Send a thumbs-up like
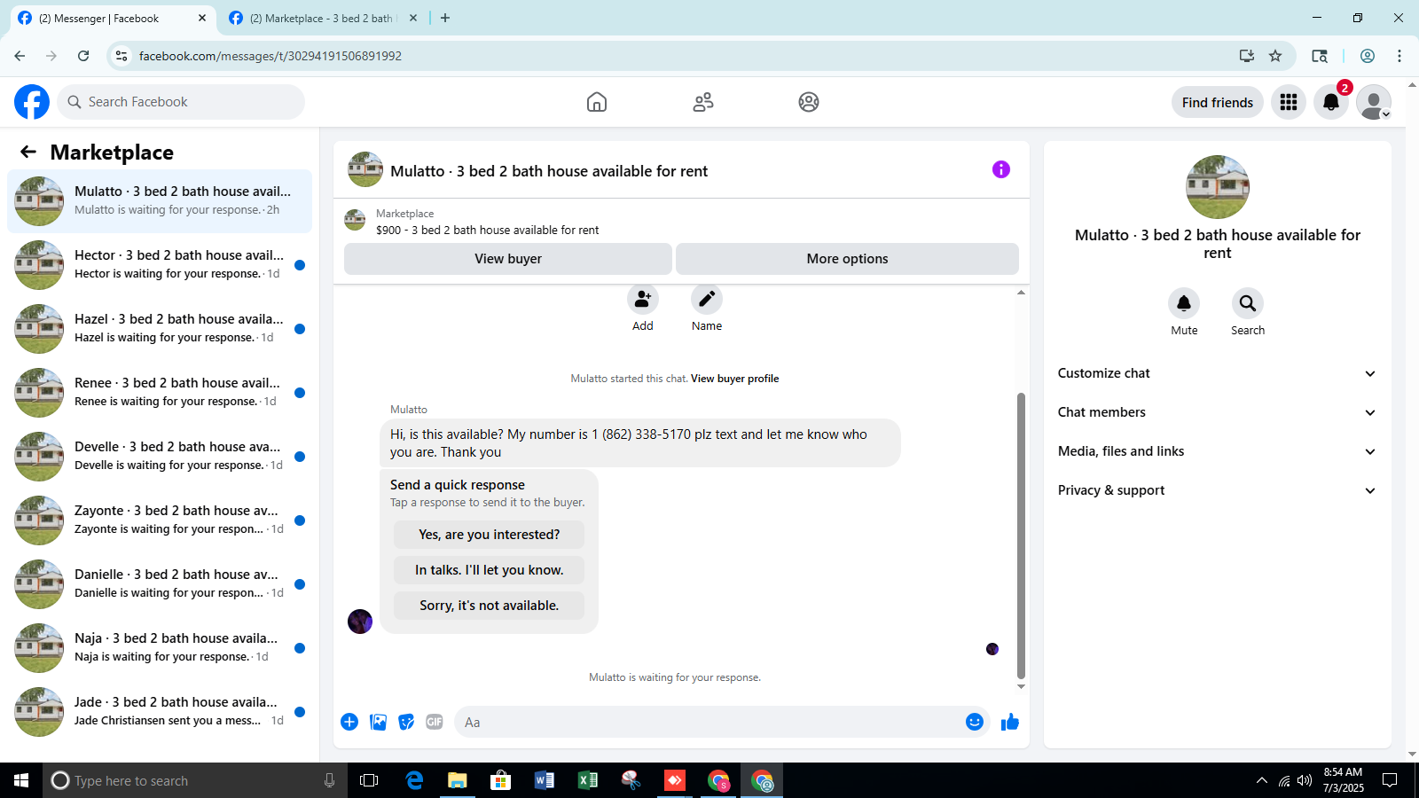 (x=1010, y=722)
